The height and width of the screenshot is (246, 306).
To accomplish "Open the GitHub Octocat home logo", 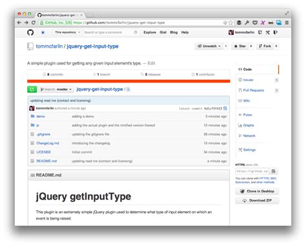I will 30,32.
